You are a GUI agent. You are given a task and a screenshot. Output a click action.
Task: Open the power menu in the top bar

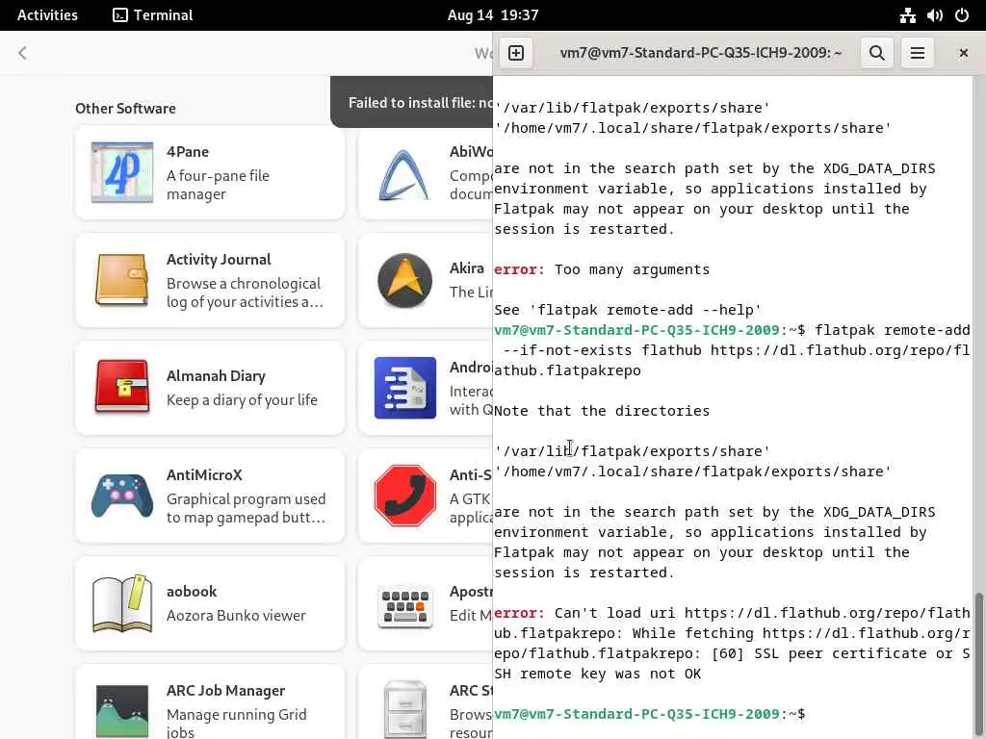point(962,15)
